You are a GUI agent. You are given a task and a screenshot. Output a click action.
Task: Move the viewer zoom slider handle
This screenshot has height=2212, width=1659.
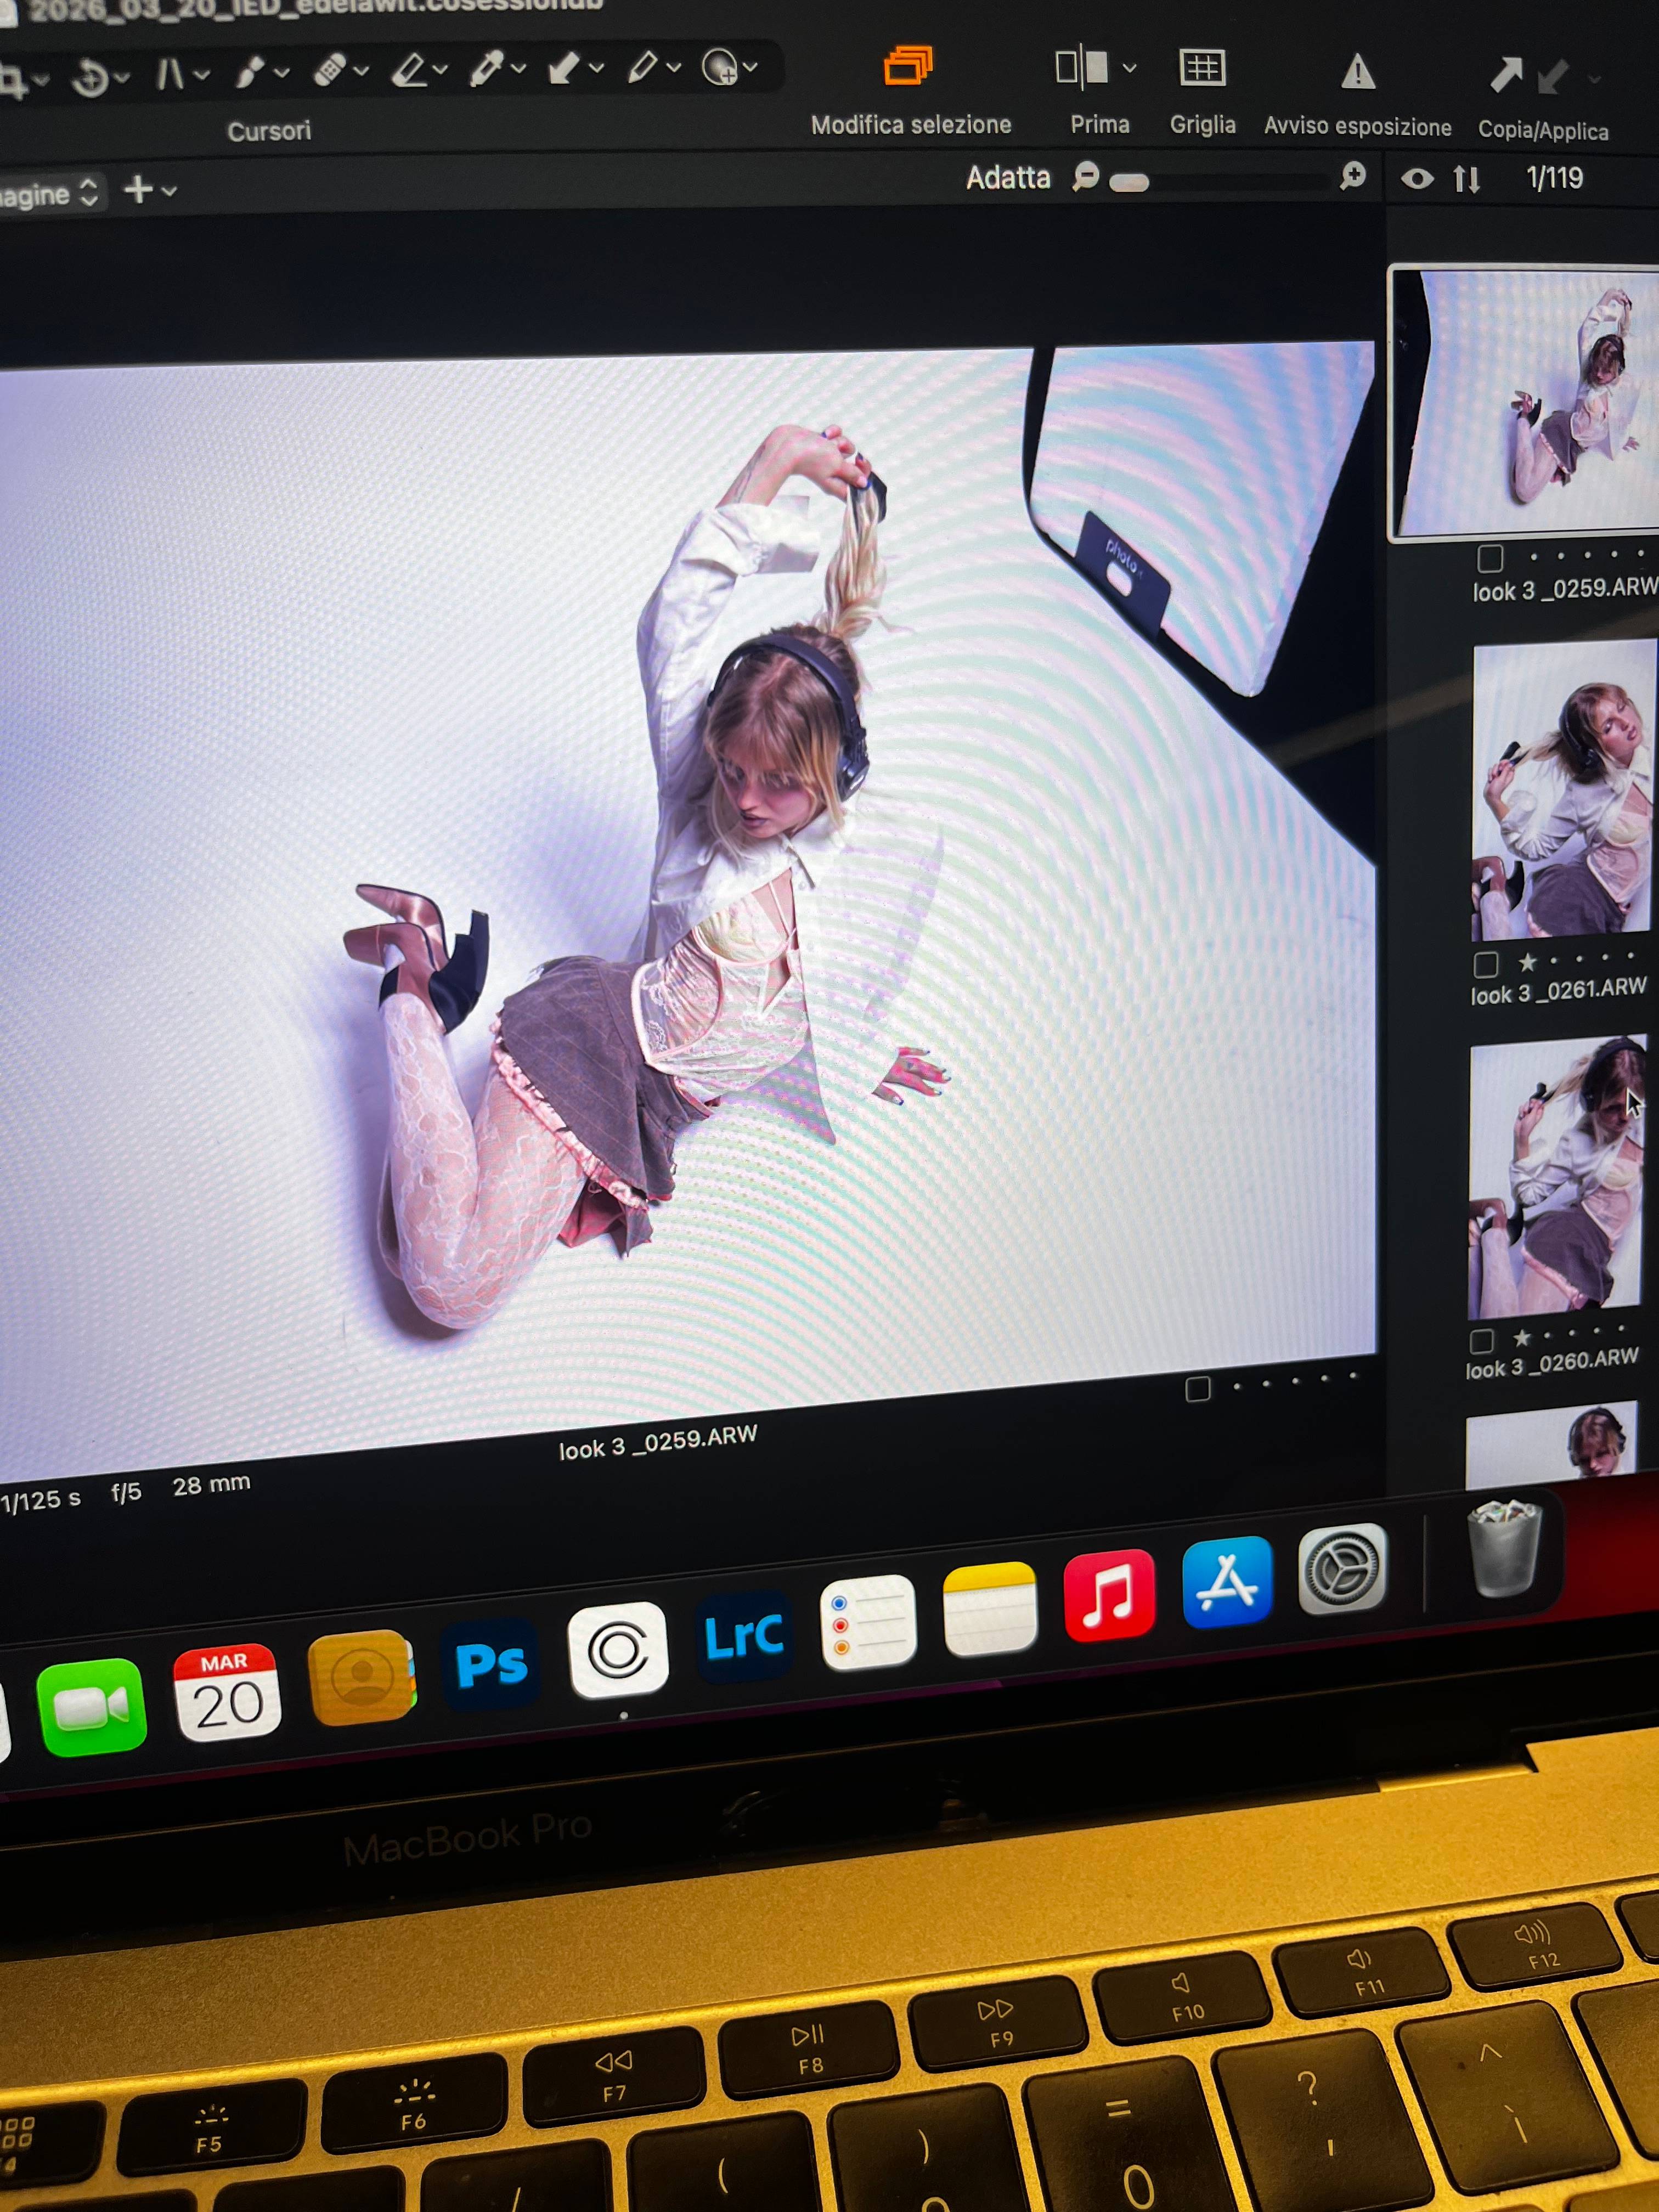click(1129, 182)
